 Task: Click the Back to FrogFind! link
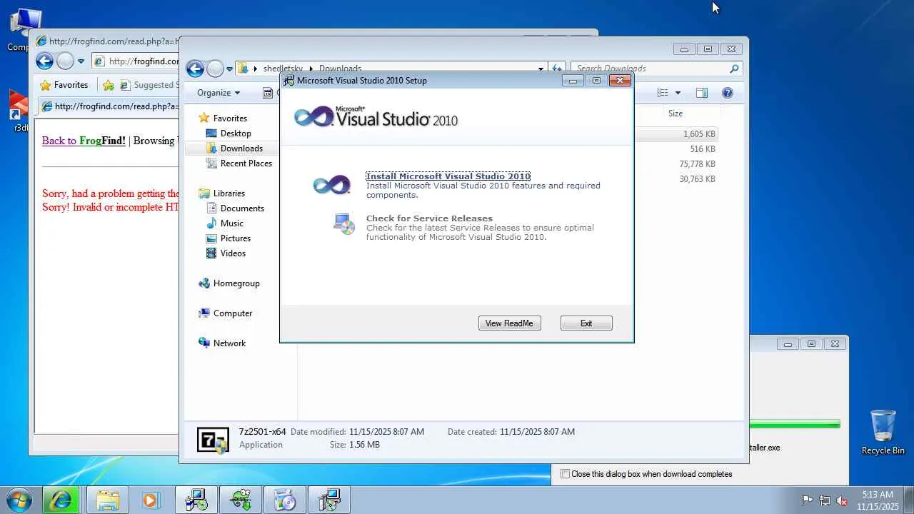click(x=84, y=141)
